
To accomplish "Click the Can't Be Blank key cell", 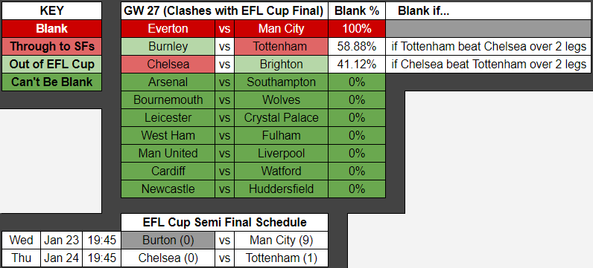I will [52, 82].
